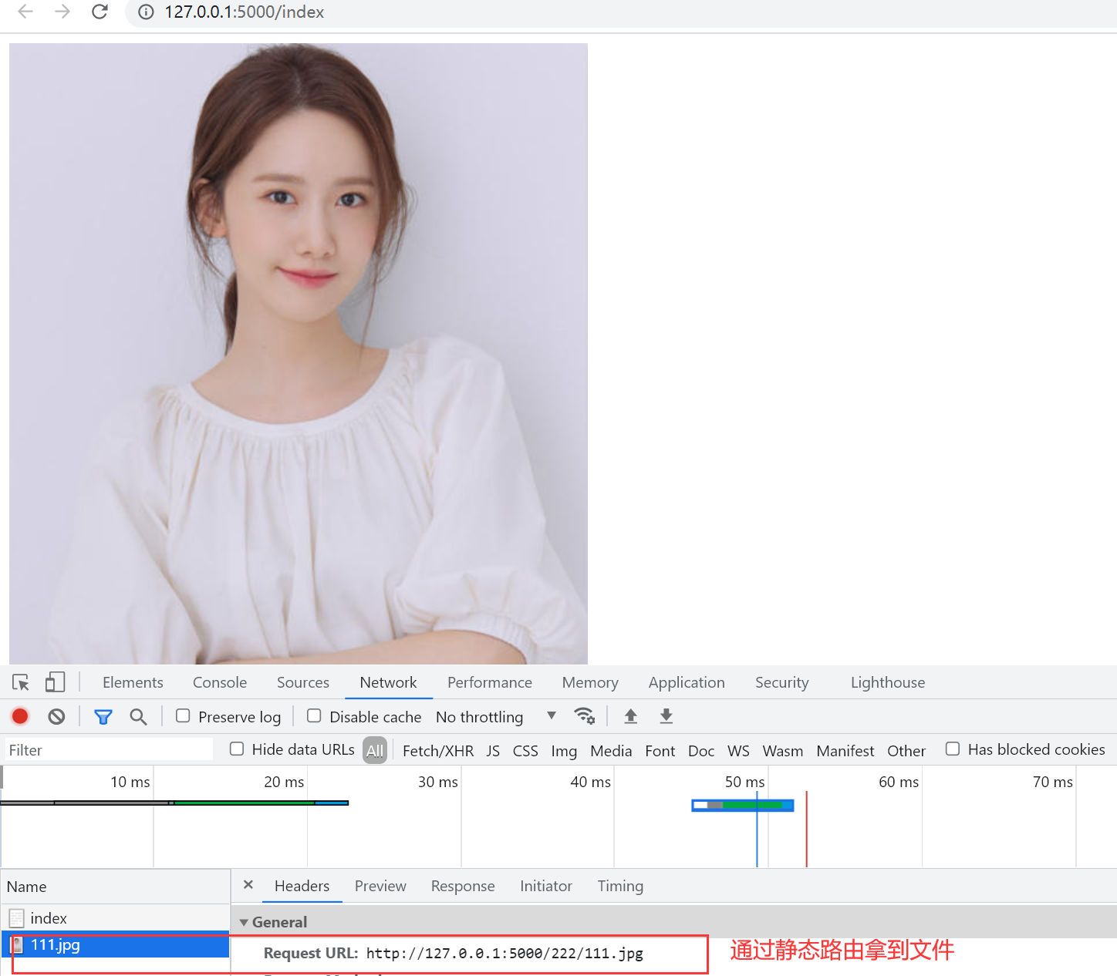Filter requests by JS
Image resolution: width=1117 pixels, height=976 pixels.
[493, 750]
